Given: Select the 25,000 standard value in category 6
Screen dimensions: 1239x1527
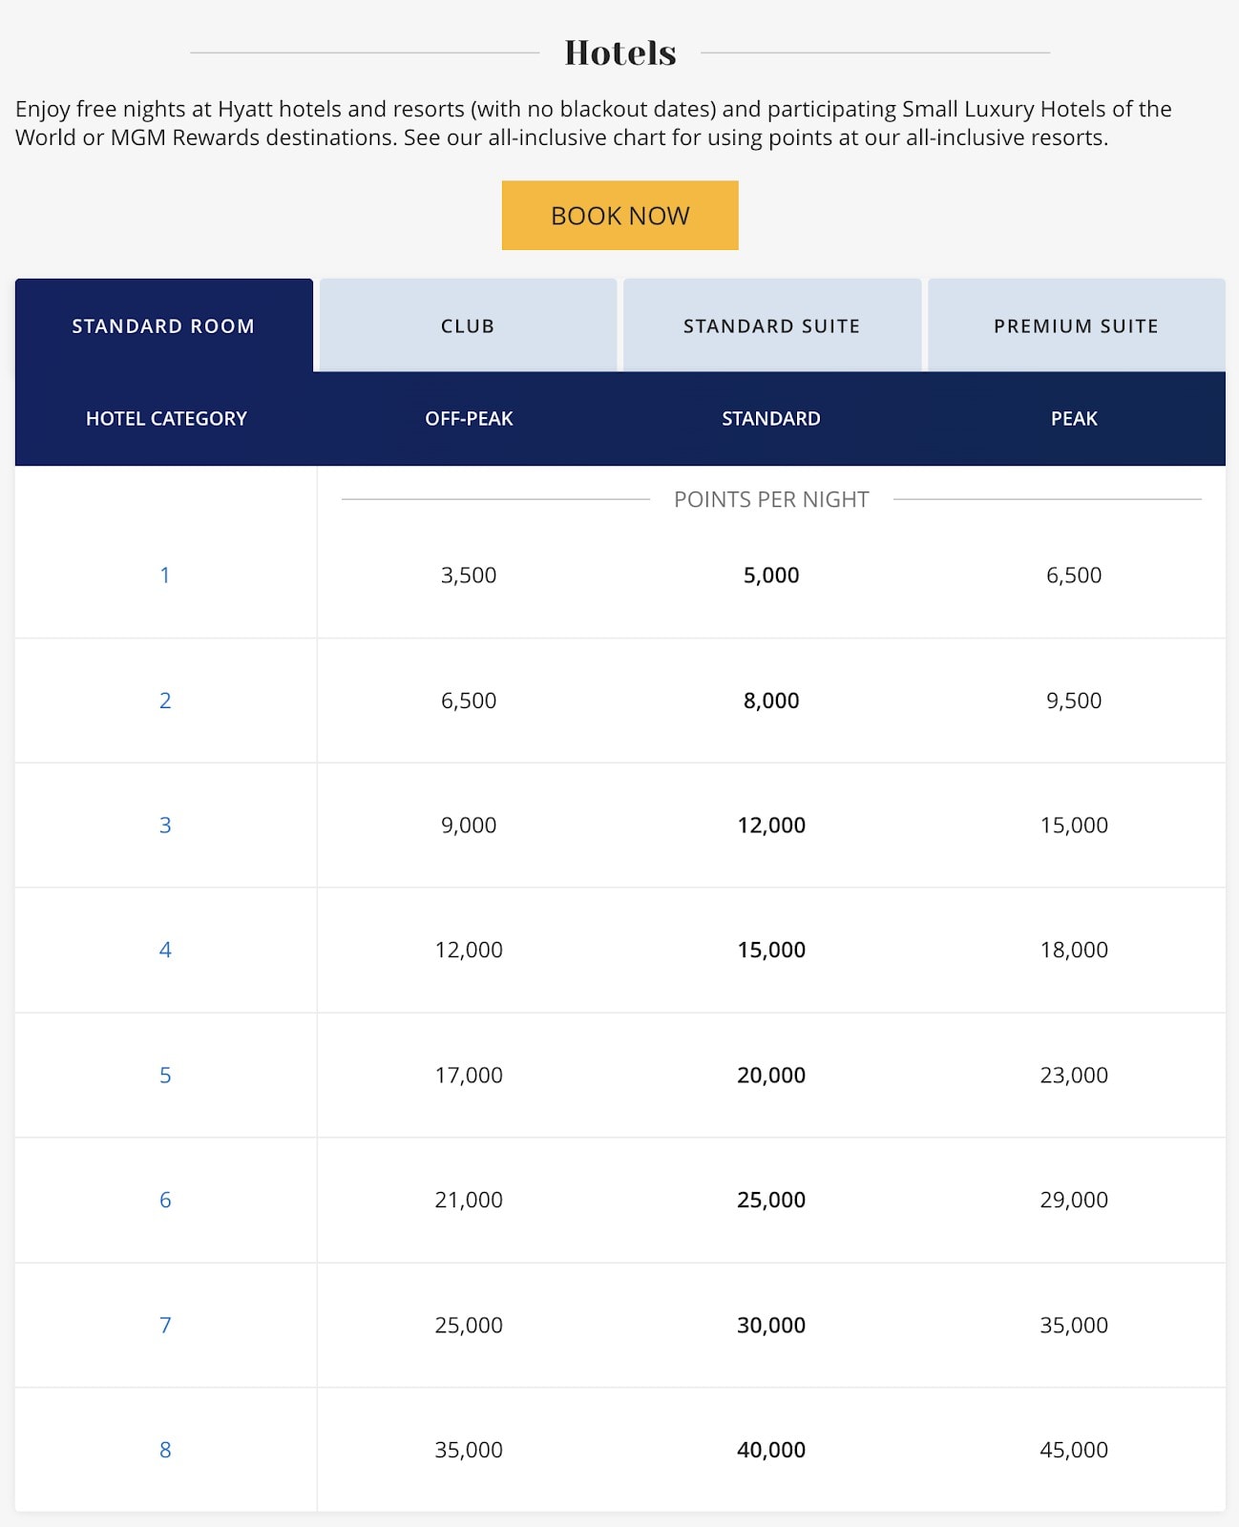Looking at the screenshot, I should tap(771, 1201).
